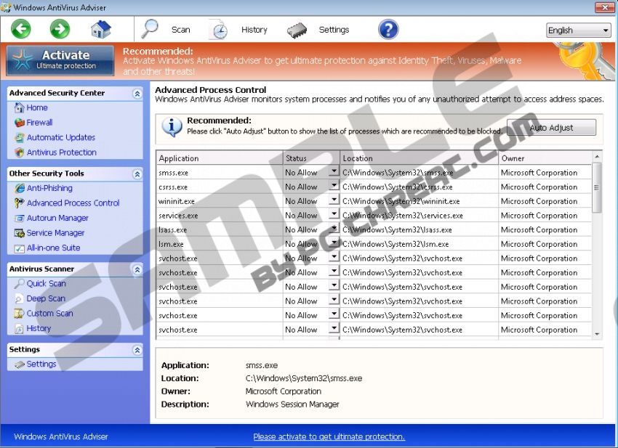Click the All-in-one Suite icon
618x448 pixels.
[20, 248]
